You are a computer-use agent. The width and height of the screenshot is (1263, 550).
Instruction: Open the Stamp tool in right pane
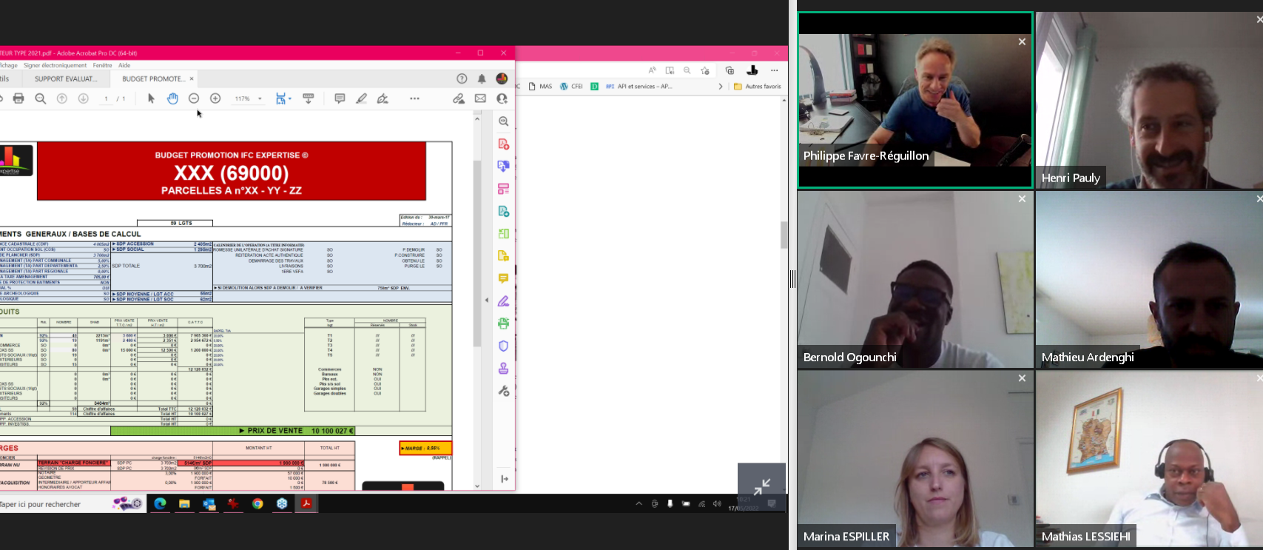pyautogui.click(x=504, y=368)
